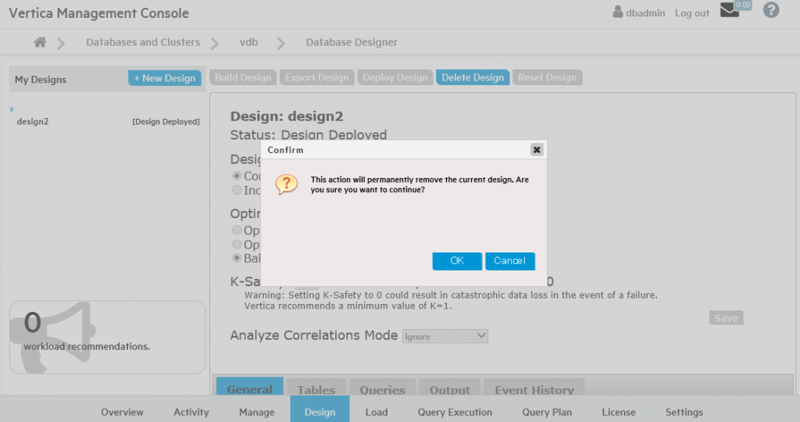Go to Query Execution in bottom navigation
800x422 pixels.
(x=455, y=412)
